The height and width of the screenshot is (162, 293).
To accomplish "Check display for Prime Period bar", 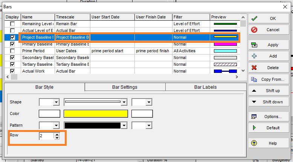I will 12,51.
